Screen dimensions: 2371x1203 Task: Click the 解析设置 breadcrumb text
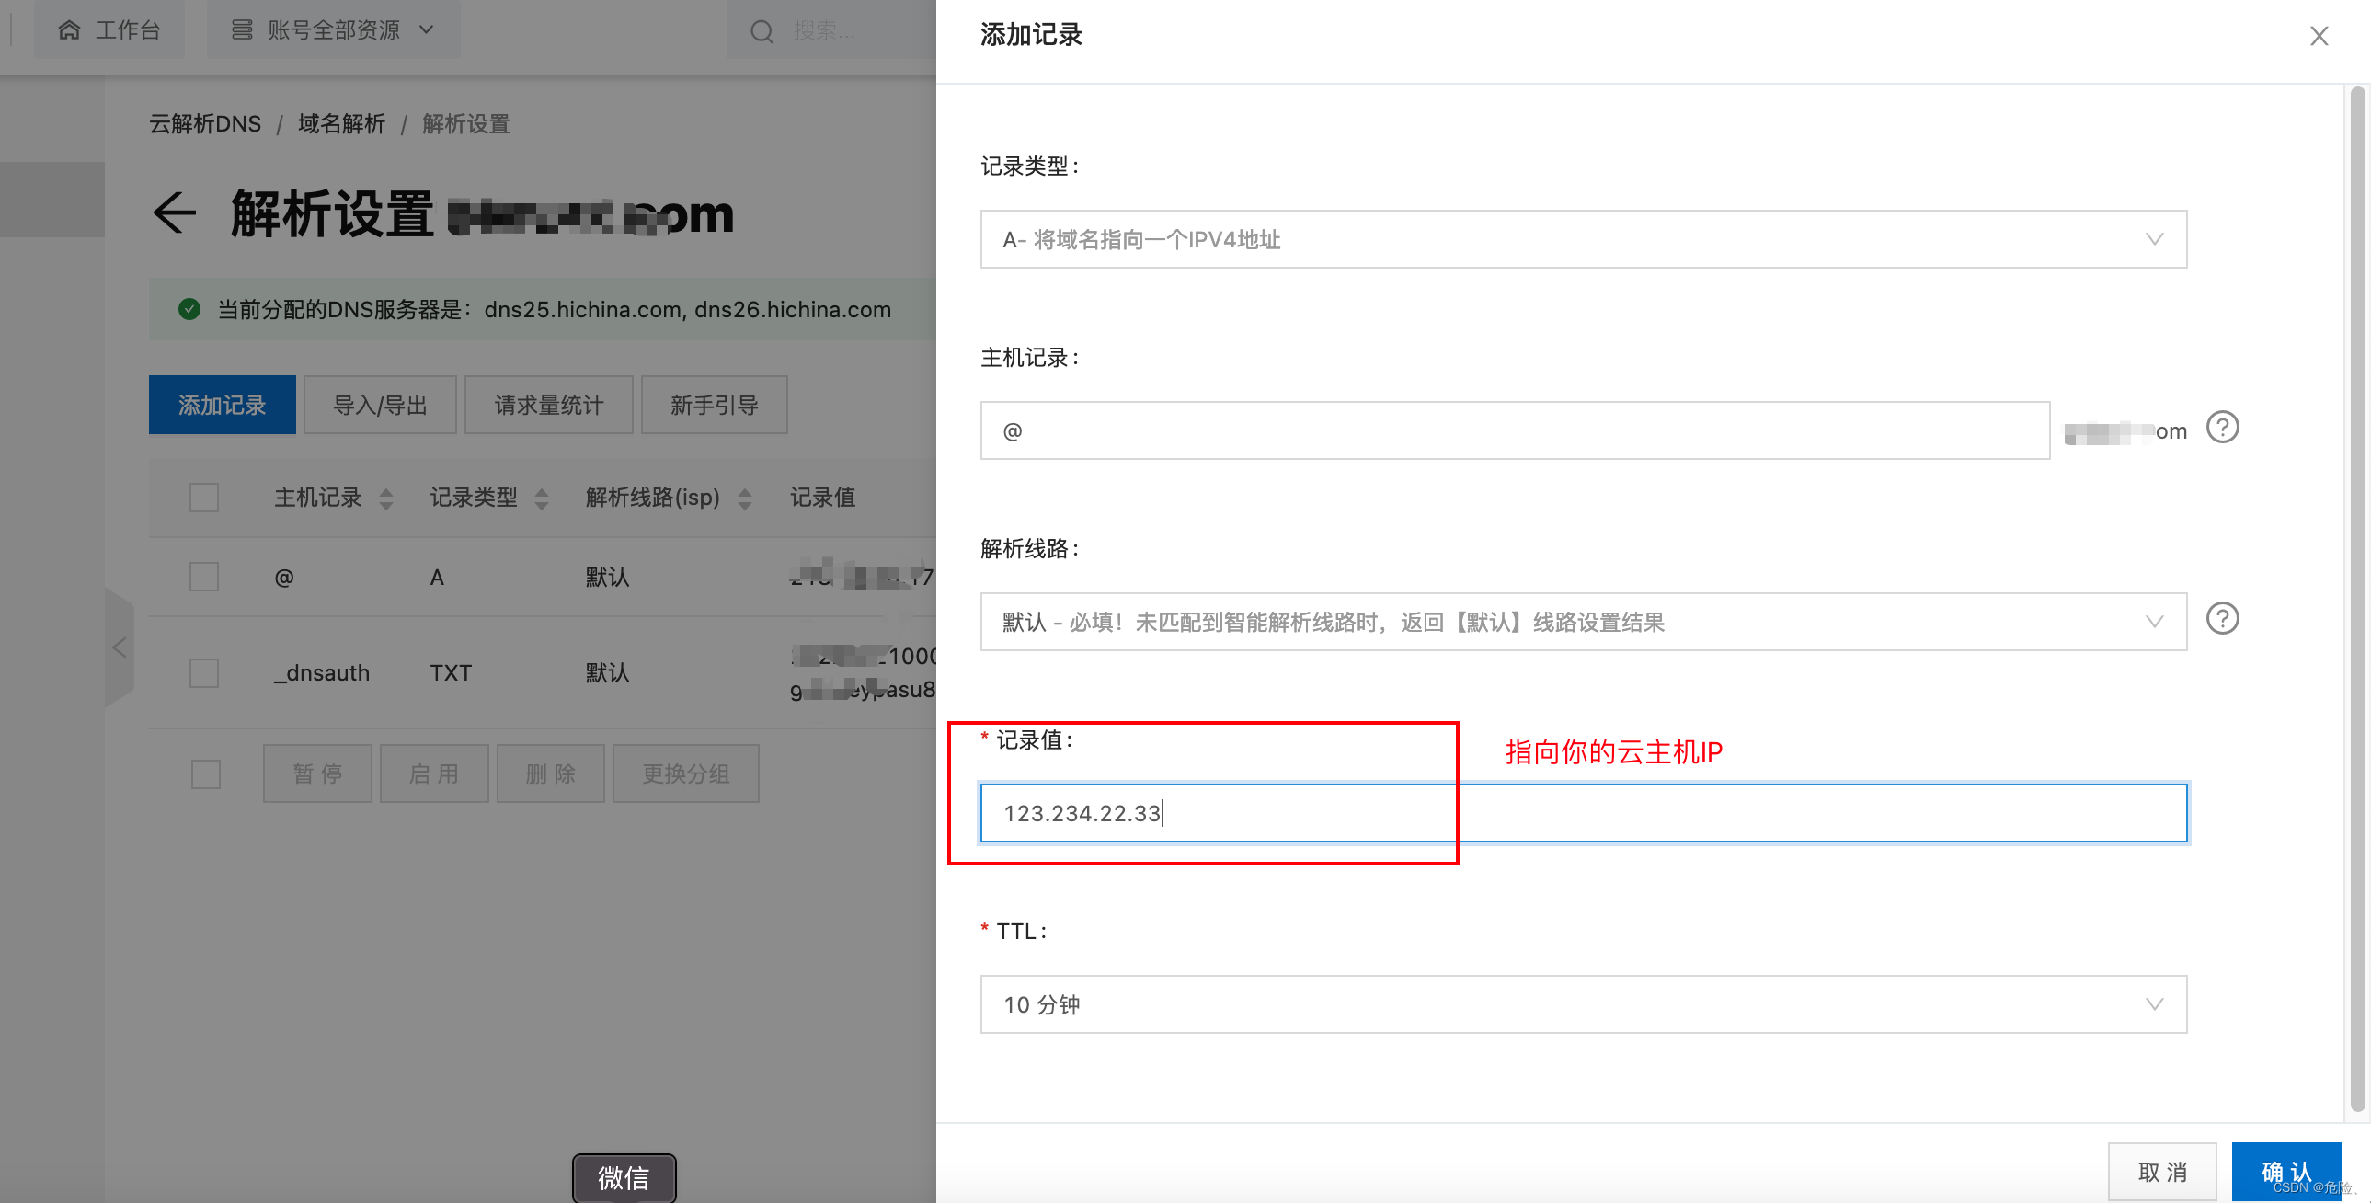click(x=465, y=123)
